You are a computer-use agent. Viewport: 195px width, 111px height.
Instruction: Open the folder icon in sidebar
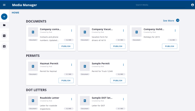(4, 25)
